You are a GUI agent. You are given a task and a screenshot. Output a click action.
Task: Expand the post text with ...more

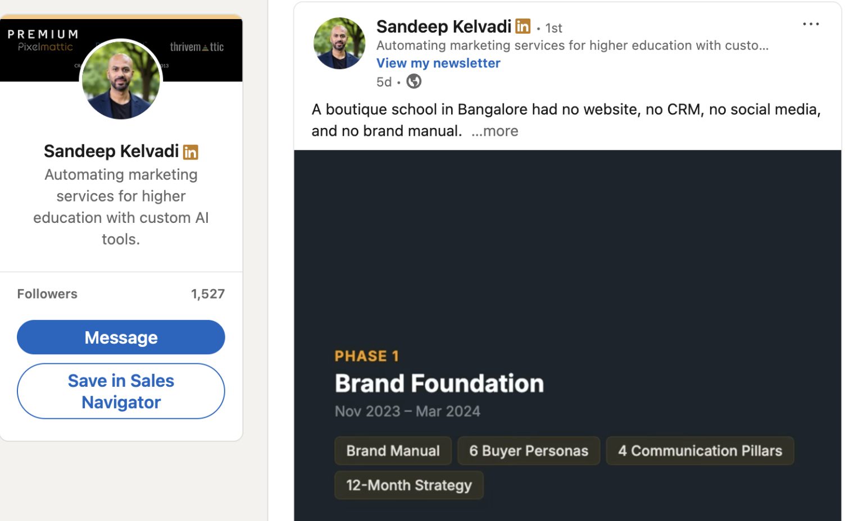click(x=495, y=130)
